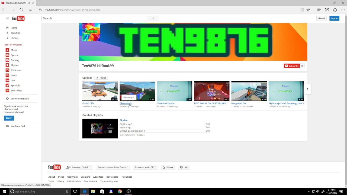Click Play all next to Uploads

[x=101, y=78]
